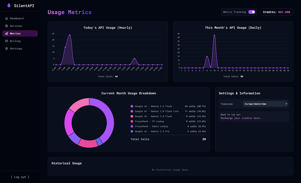Click the Metrics bar chart icon
The height and width of the screenshot is (183, 301).
coord(6,34)
